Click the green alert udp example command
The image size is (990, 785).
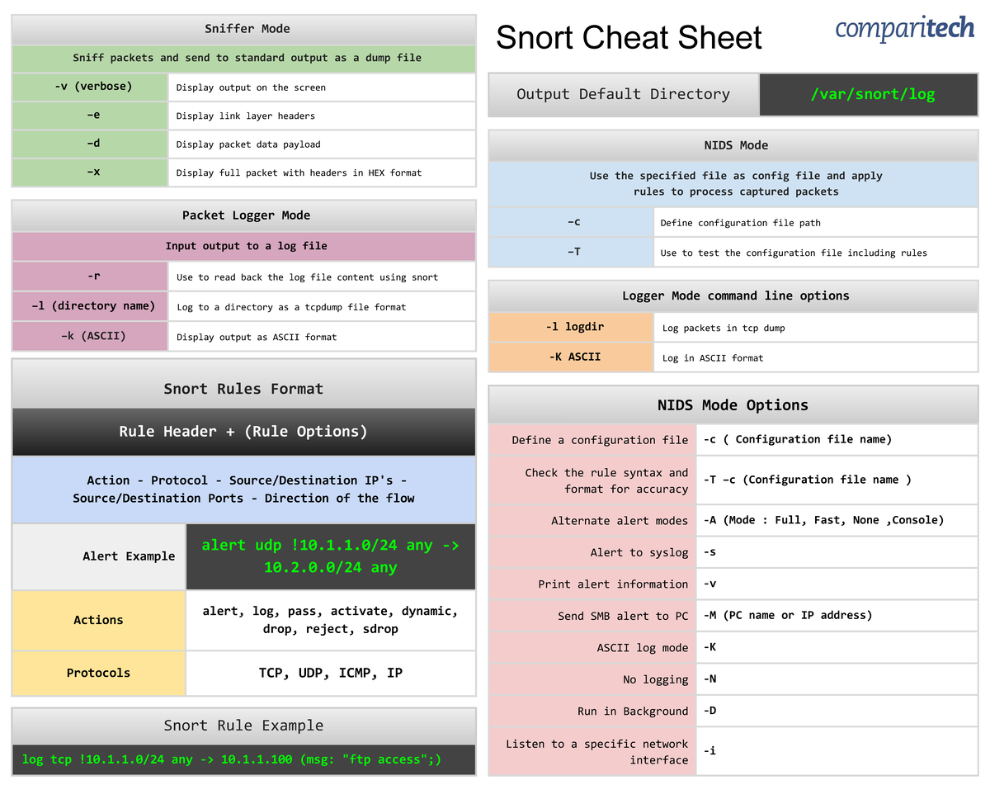click(331, 556)
